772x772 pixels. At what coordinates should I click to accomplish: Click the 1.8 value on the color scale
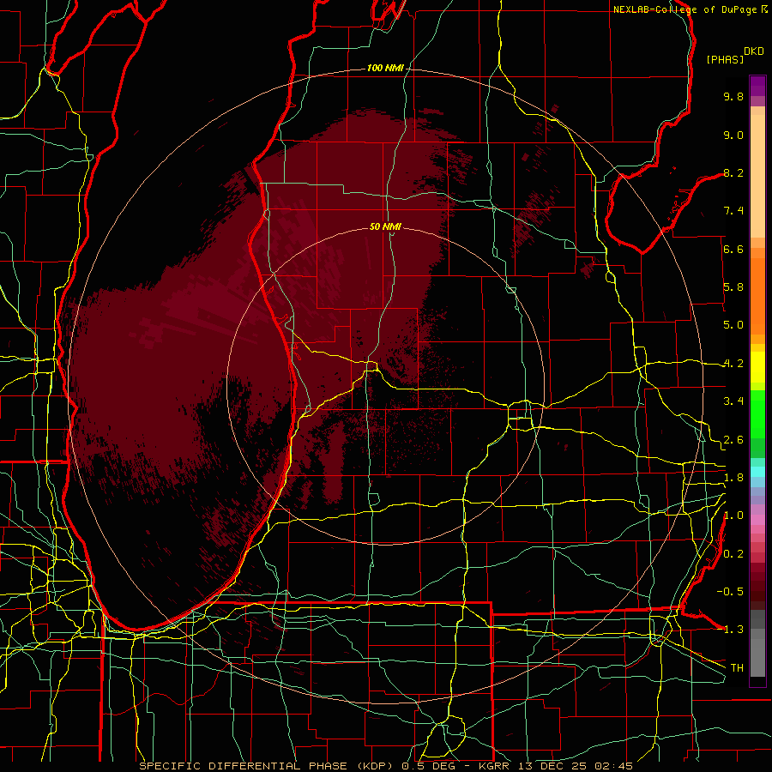tap(733, 478)
